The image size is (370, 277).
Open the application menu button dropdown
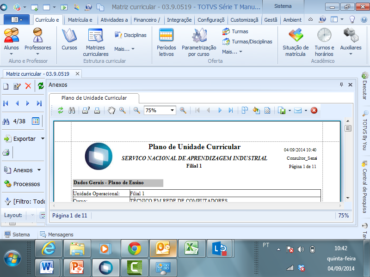tap(17, 20)
